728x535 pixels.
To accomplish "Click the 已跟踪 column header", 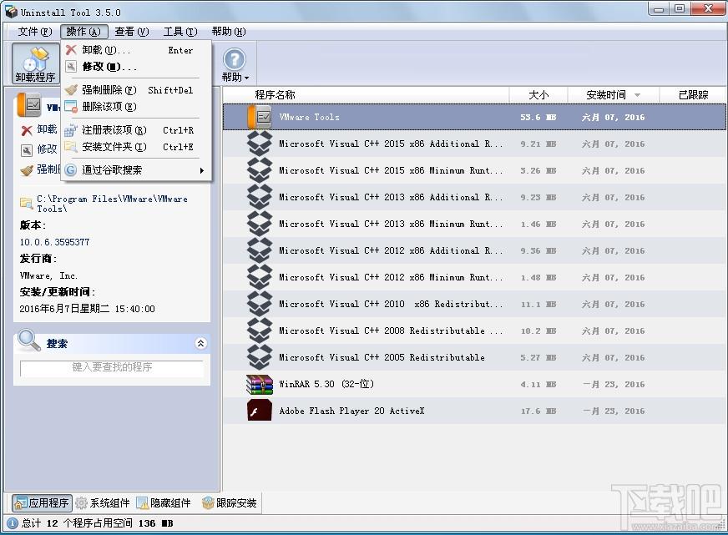I will point(693,94).
